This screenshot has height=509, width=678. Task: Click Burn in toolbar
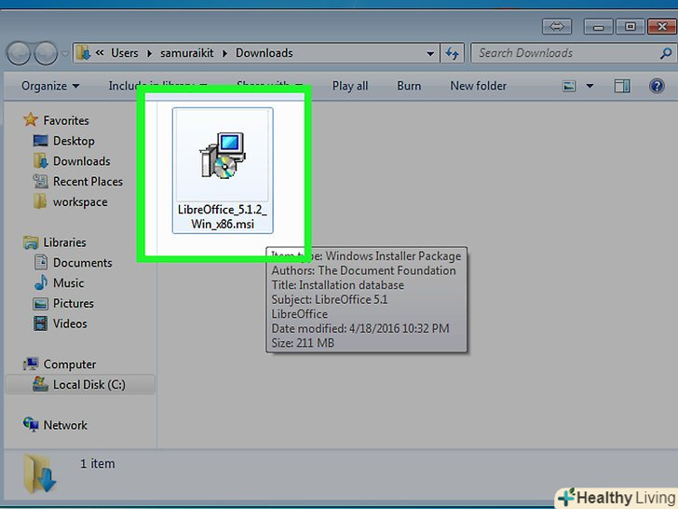tap(409, 86)
